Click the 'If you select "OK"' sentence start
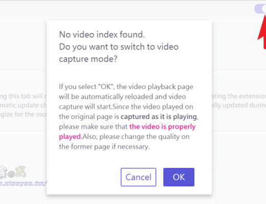 [x=86, y=87]
